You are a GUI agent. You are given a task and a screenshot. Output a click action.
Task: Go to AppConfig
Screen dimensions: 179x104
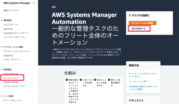[8, 56]
